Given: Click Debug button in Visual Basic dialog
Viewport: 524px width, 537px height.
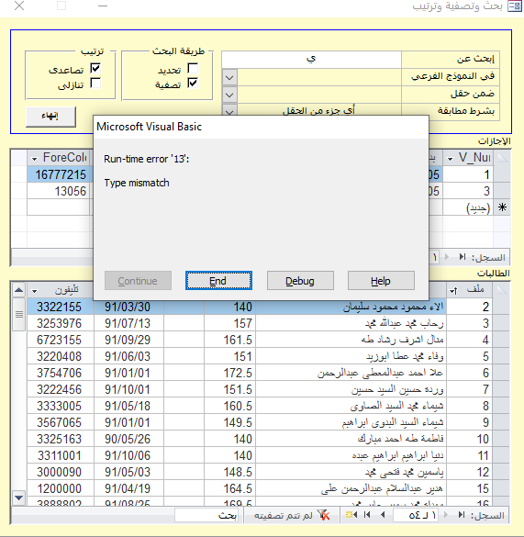Looking at the screenshot, I should point(300,281).
